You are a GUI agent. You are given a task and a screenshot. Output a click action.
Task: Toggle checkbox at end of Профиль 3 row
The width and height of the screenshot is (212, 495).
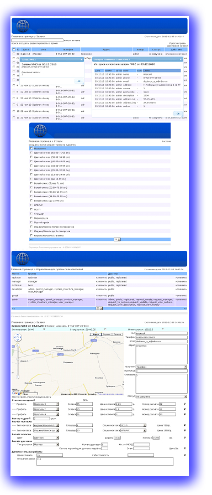click(184, 404)
